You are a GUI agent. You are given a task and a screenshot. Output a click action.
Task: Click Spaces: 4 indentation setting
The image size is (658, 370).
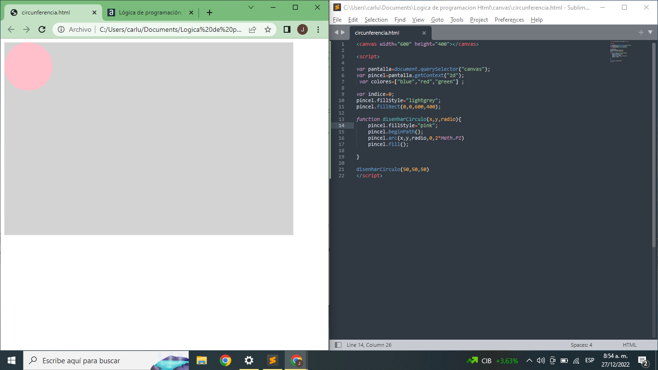(581, 345)
